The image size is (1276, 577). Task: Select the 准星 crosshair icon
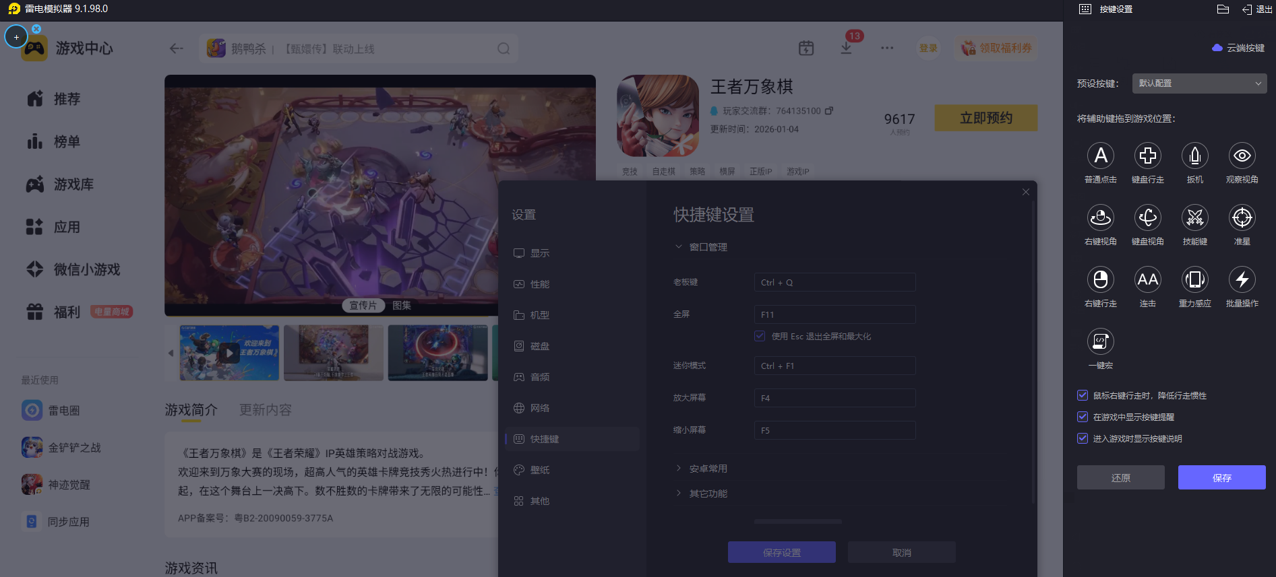[1242, 217]
